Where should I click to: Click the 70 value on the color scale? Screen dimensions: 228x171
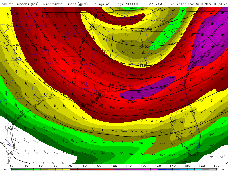point(70,166)
